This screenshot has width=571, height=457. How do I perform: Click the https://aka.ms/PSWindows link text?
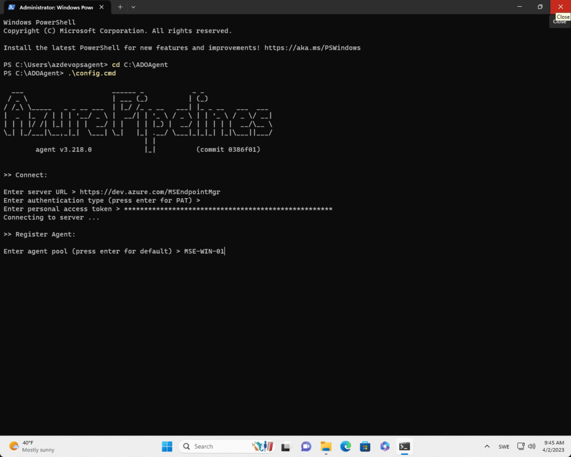(x=312, y=48)
